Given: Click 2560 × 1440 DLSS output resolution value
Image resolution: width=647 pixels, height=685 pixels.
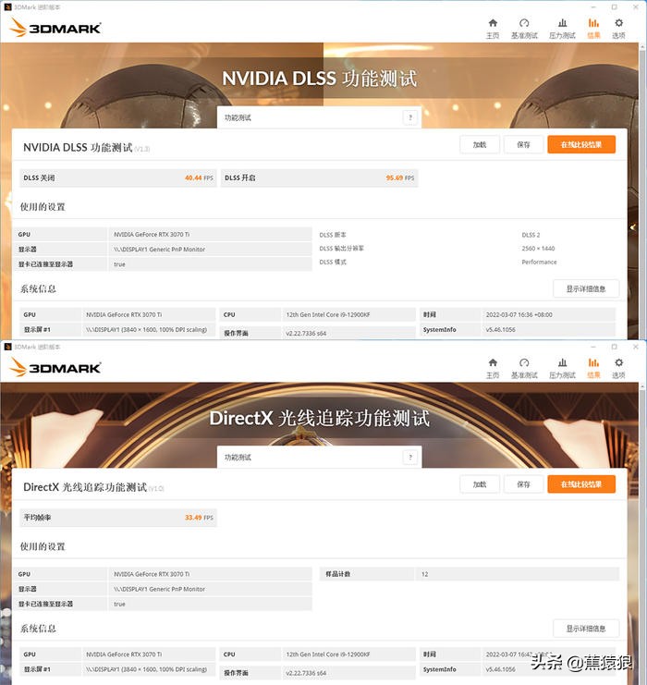Looking at the screenshot, I should 538,249.
